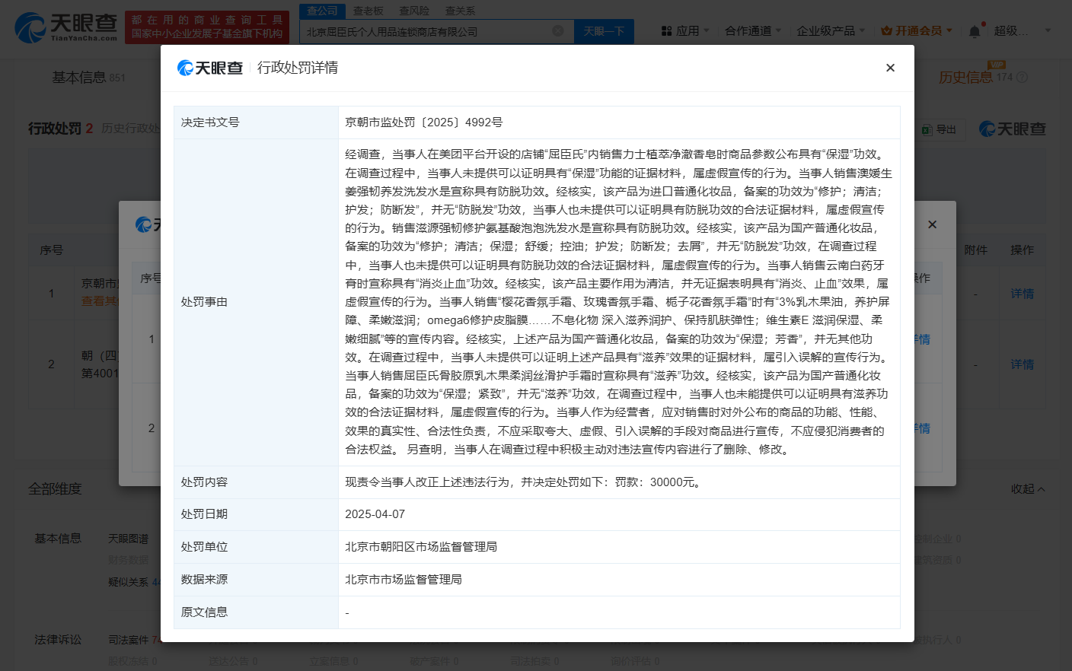Click the crown icon beside 开通会员
This screenshot has width=1072, height=671.
point(883,29)
